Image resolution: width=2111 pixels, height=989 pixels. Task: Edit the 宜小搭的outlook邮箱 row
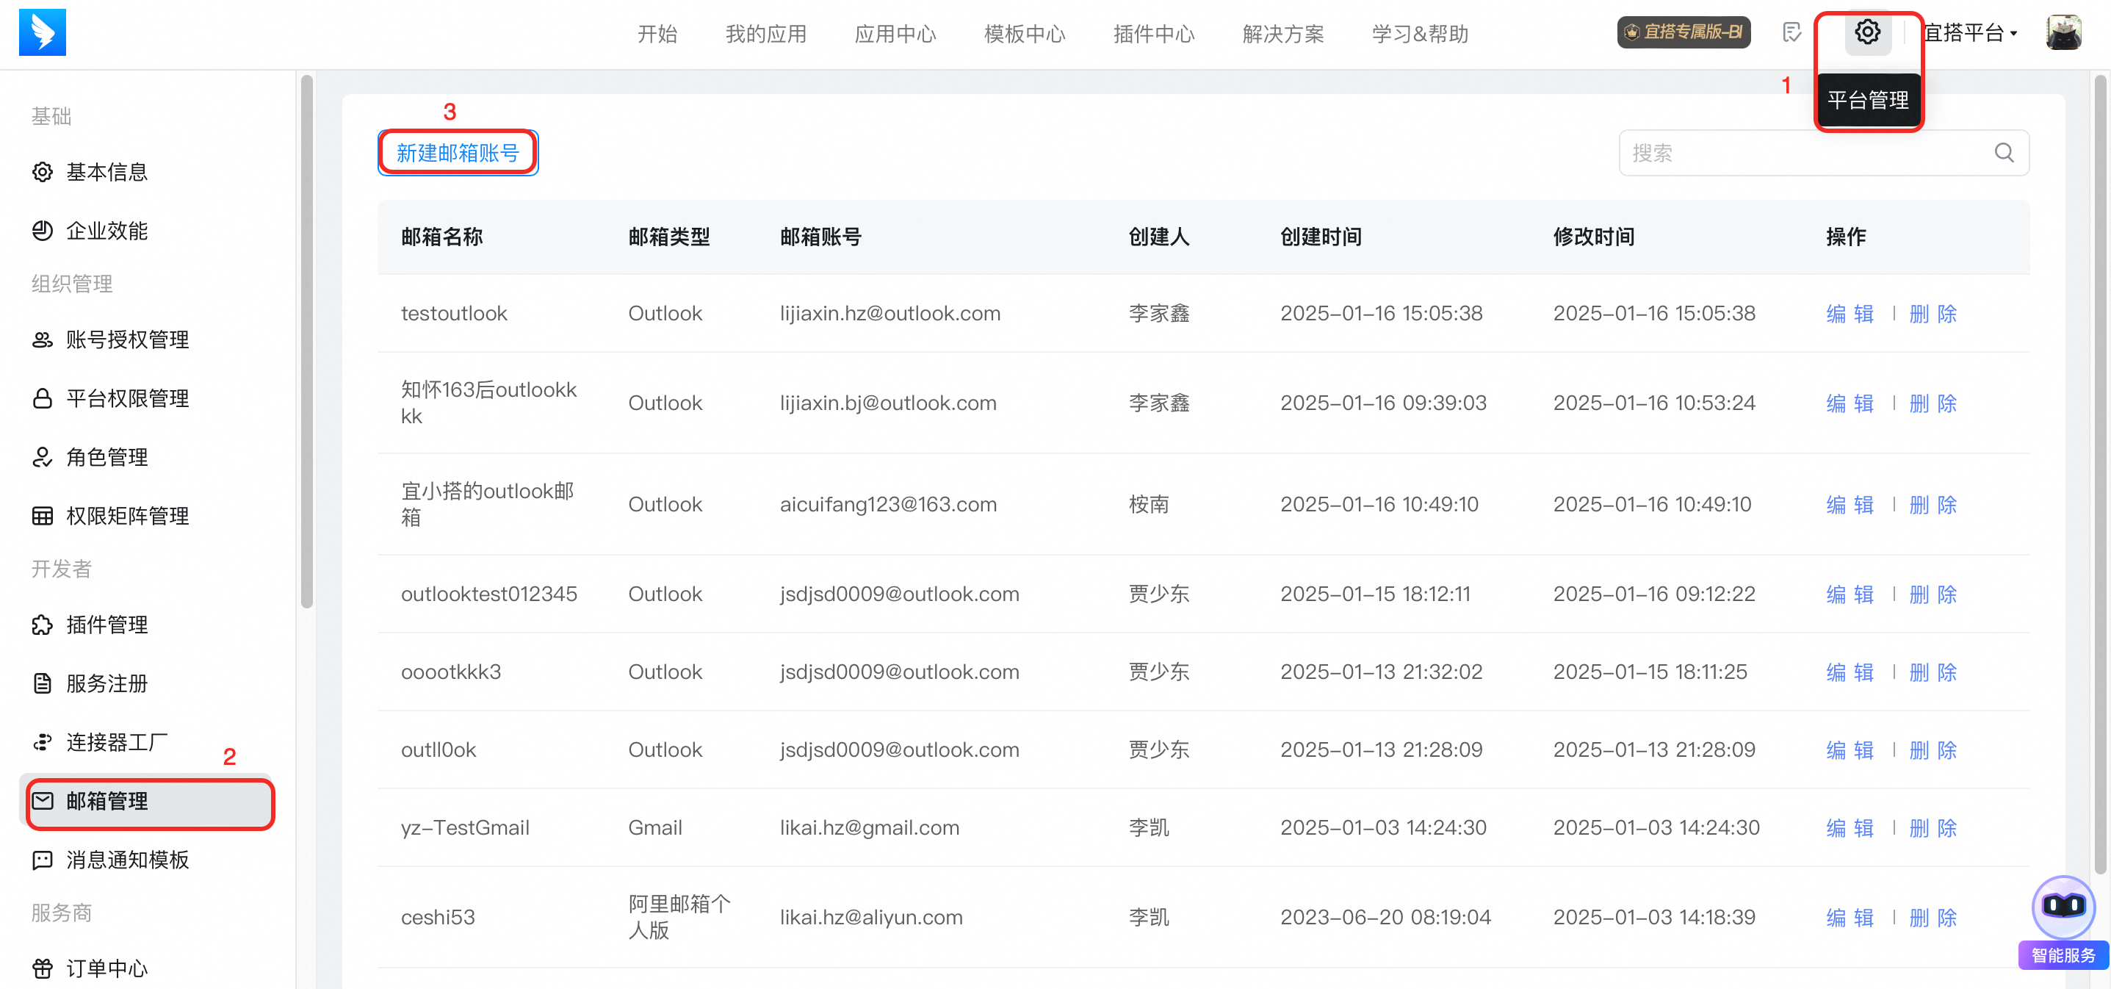(1850, 506)
